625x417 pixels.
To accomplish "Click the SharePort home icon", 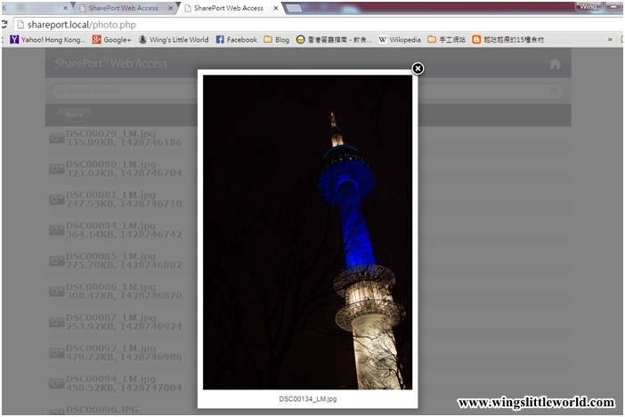I will click(555, 64).
